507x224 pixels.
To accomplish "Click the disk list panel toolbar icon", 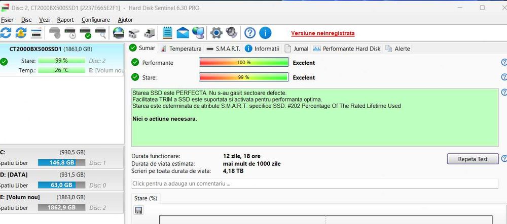I will click(37, 32).
